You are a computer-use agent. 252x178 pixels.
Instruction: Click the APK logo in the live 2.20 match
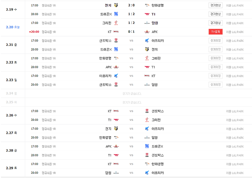(147, 32)
